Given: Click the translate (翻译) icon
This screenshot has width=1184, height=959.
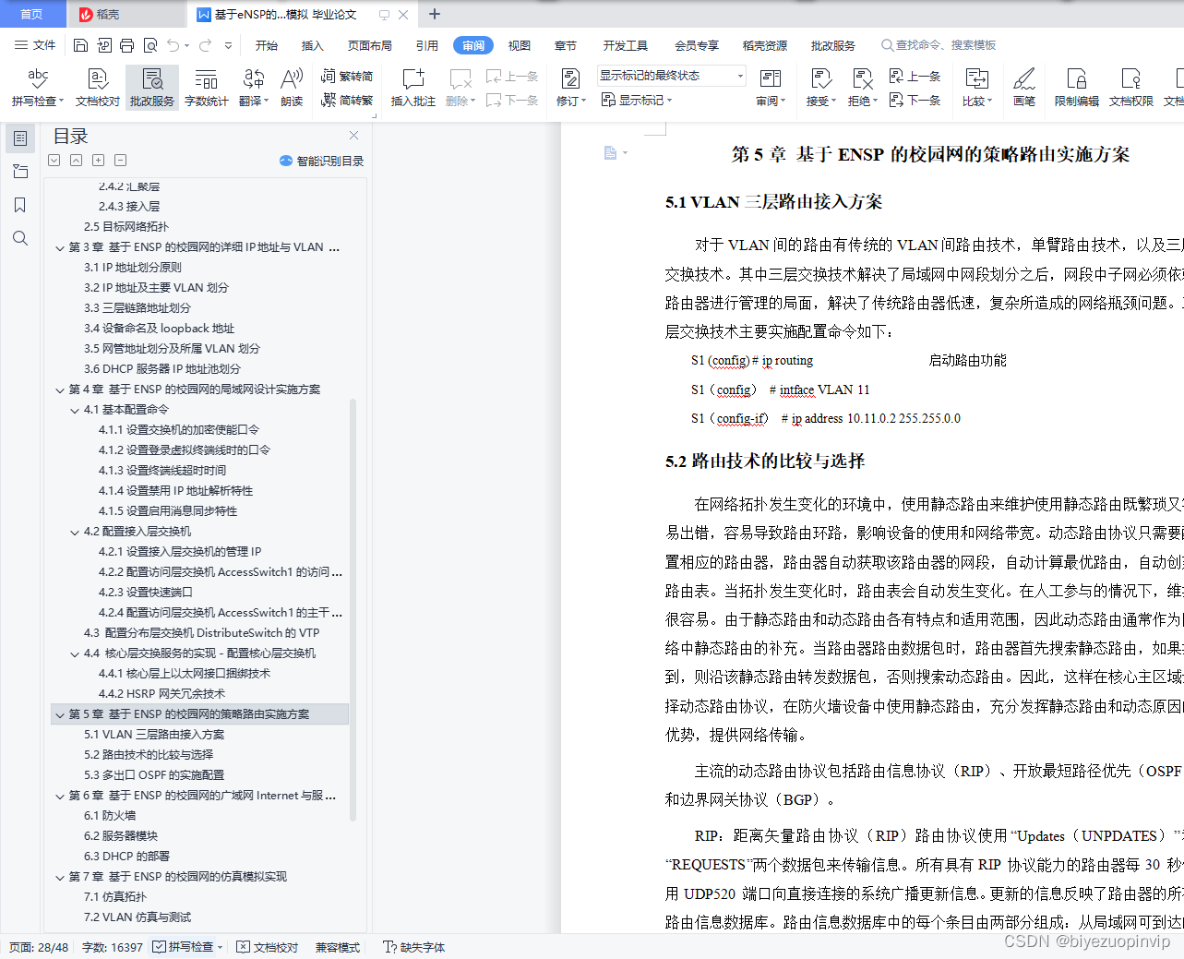Looking at the screenshot, I should (254, 78).
